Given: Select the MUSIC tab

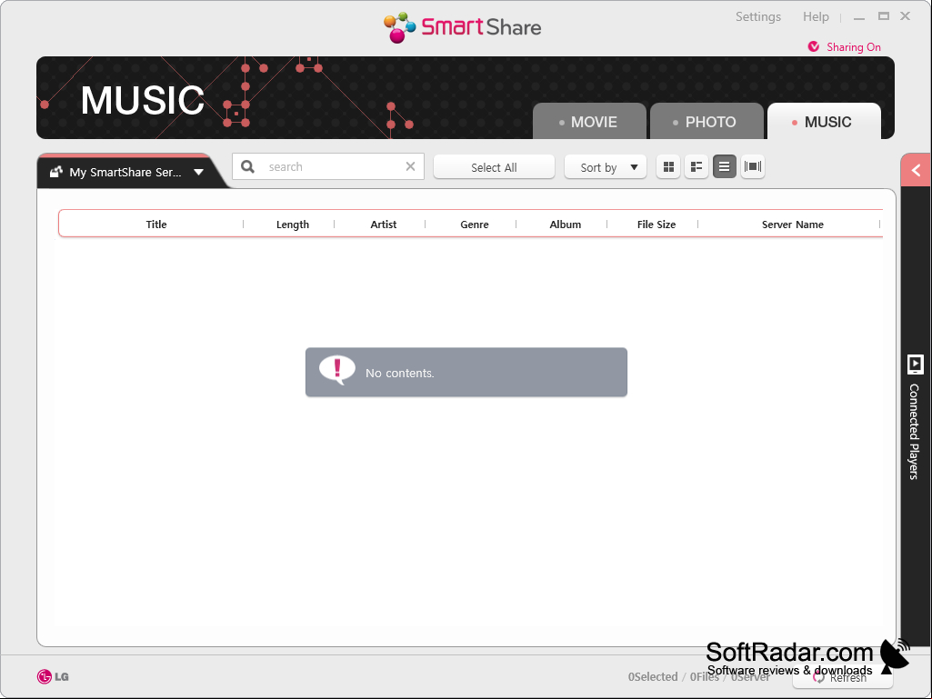Looking at the screenshot, I should [x=823, y=121].
